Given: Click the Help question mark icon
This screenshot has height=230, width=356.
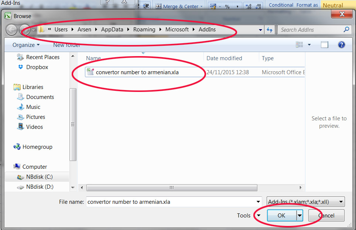Looking at the screenshot, I should [x=341, y=45].
